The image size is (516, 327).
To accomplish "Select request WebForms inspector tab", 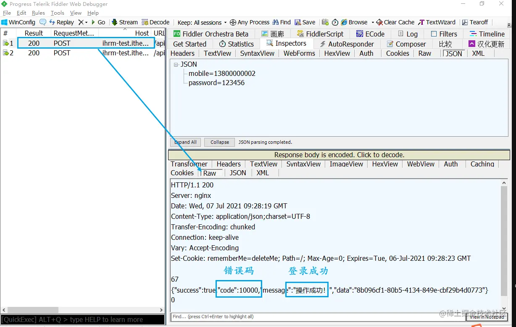I will pyautogui.click(x=299, y=53).
